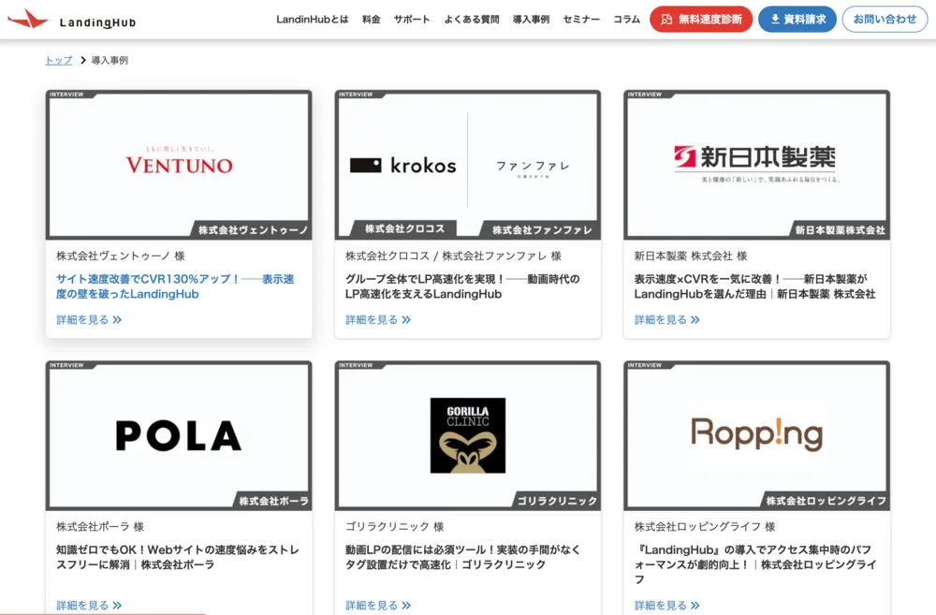Click 詳細を見る under the ポーラ card

[x=89, y=606]
